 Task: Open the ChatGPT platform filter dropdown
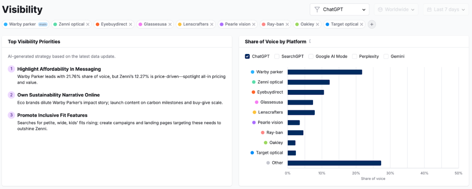tap(339, 9)
